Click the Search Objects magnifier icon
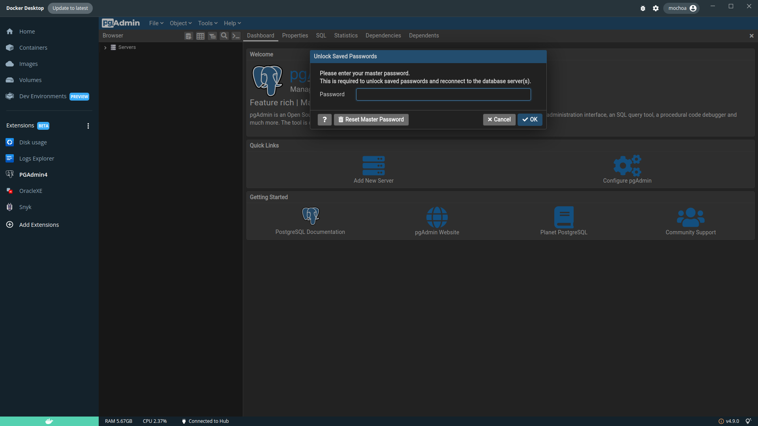Image resolution: width=758 pixels, height=426 pixels. [224, 36]
